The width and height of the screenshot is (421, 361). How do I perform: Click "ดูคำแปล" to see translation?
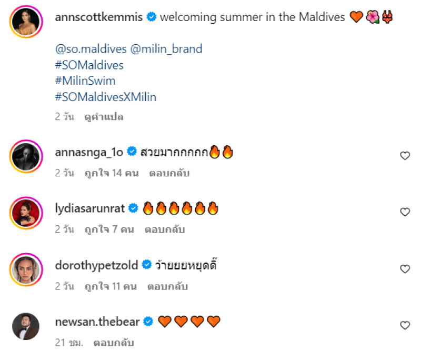tap(104, 117)
